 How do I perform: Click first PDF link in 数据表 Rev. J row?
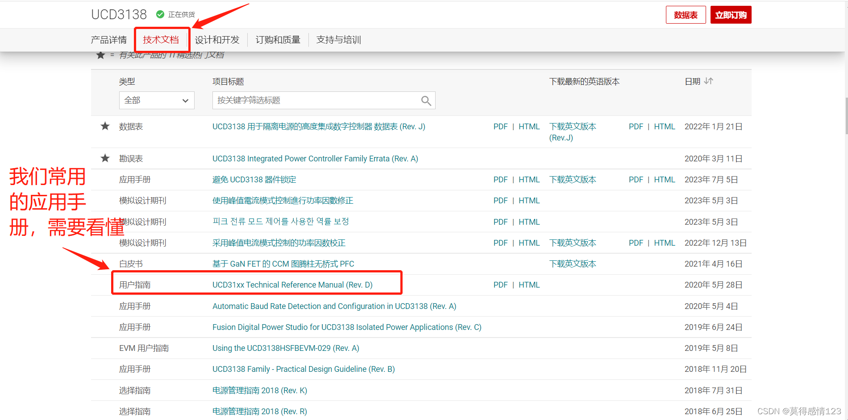500,127
